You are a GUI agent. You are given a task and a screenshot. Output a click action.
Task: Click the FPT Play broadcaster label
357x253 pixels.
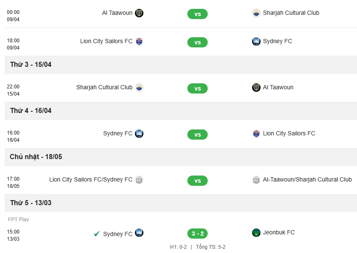pyautogui.click(x=19, y=219)
